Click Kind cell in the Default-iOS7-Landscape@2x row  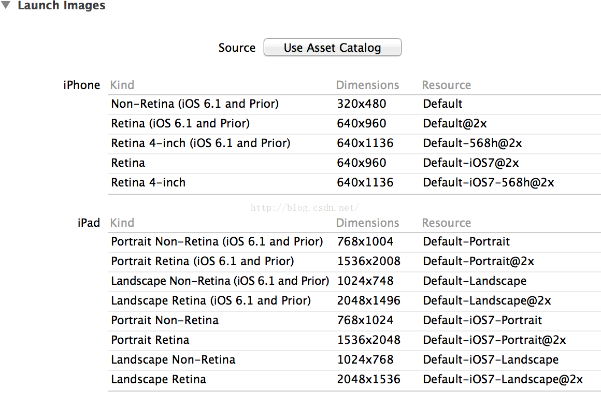(x=159, y=379)
